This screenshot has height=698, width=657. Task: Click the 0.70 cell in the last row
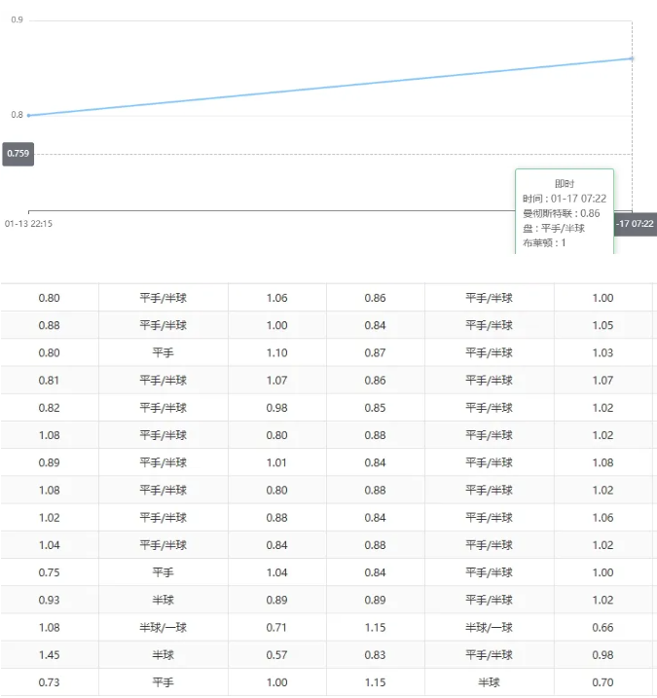(x=602, y=683)
